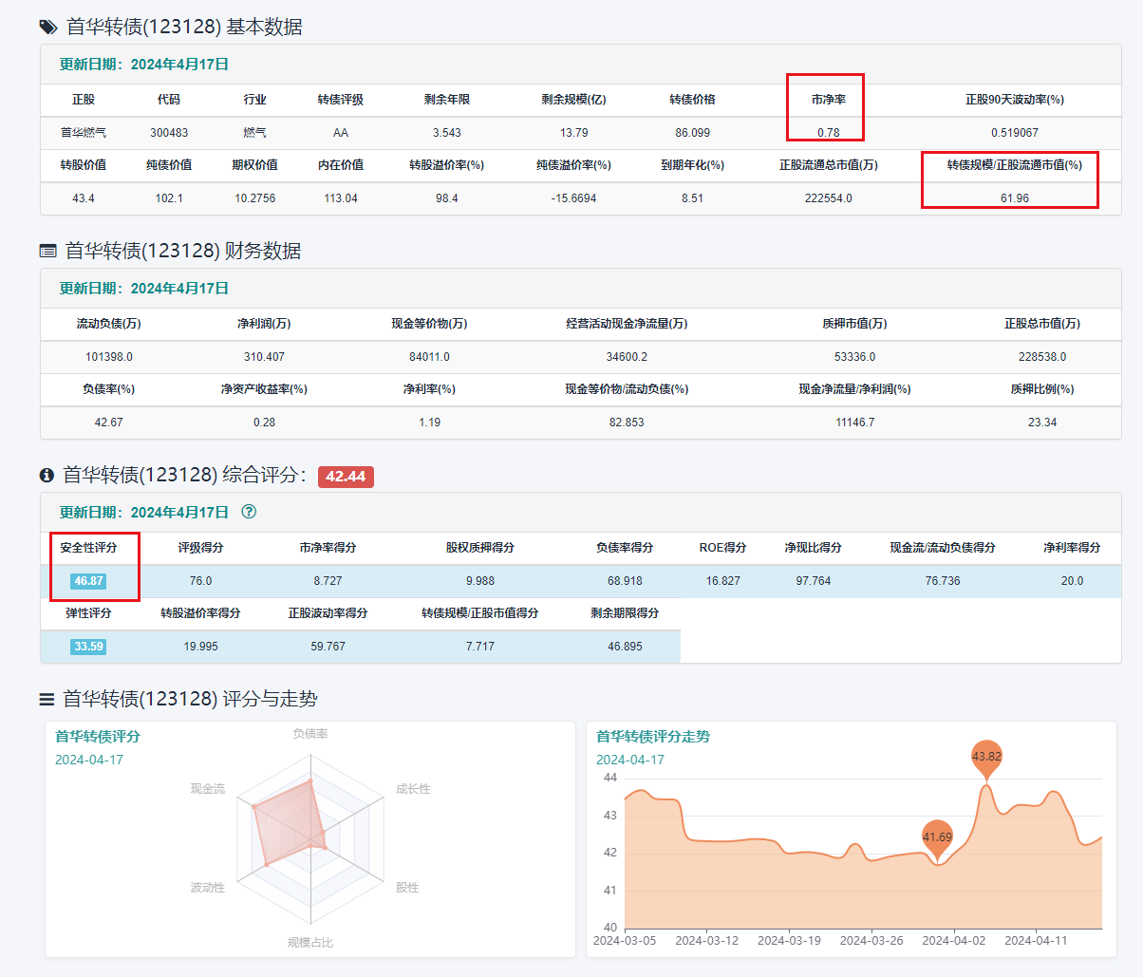Viewport: 1143px width, 977px height.
Task: Select the blue 33.59 elasticity score badge
Action: 88,647
